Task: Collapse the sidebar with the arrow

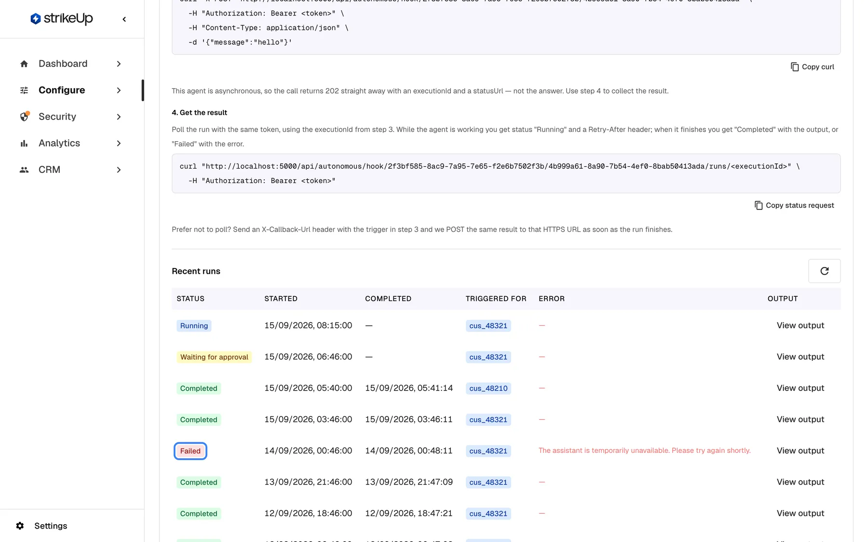Action: (x=124, y=19)
